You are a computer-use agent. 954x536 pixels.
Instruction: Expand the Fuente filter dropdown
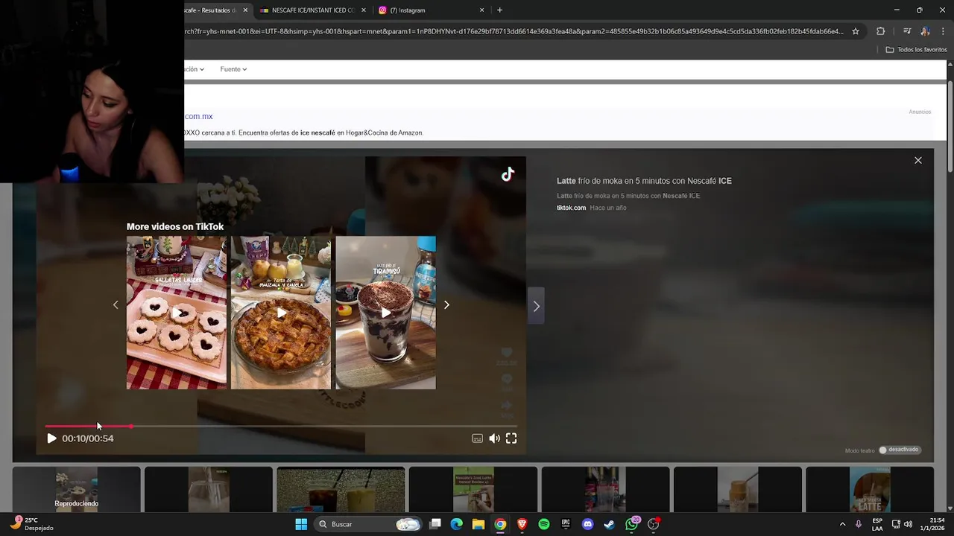pyautogui.click(x=233, y=69)
